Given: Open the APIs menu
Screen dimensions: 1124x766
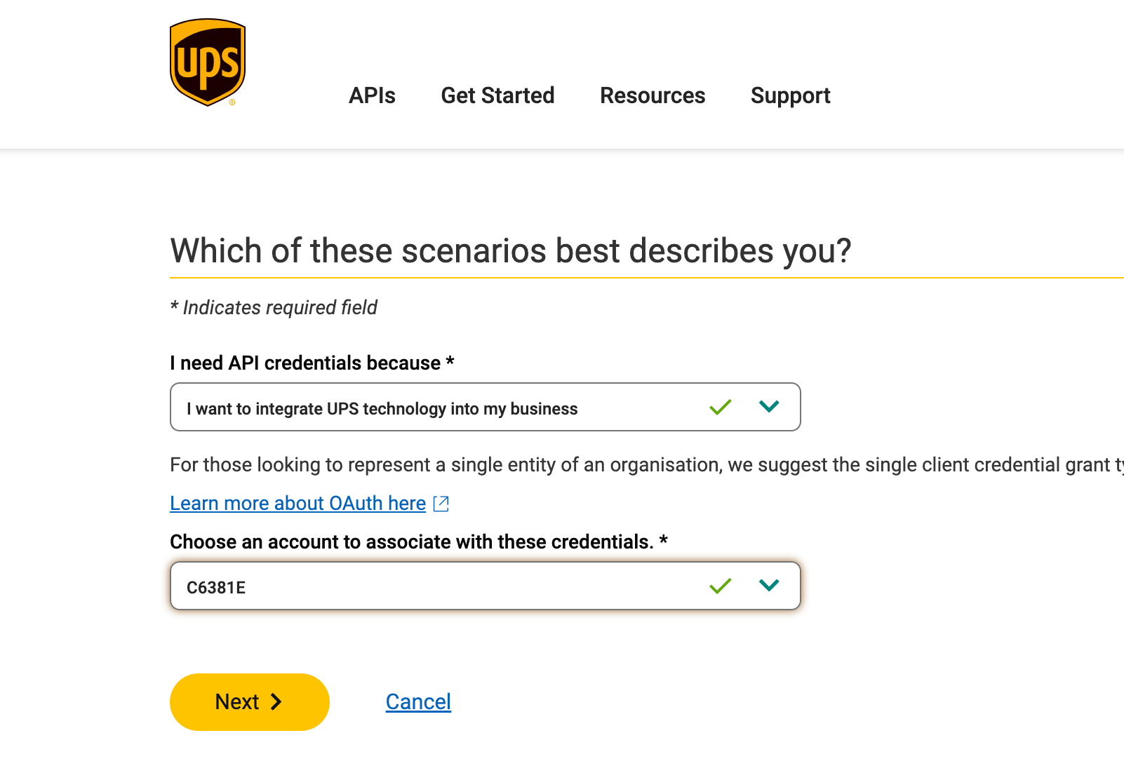Looking at the screenshot, I should 372,95.
